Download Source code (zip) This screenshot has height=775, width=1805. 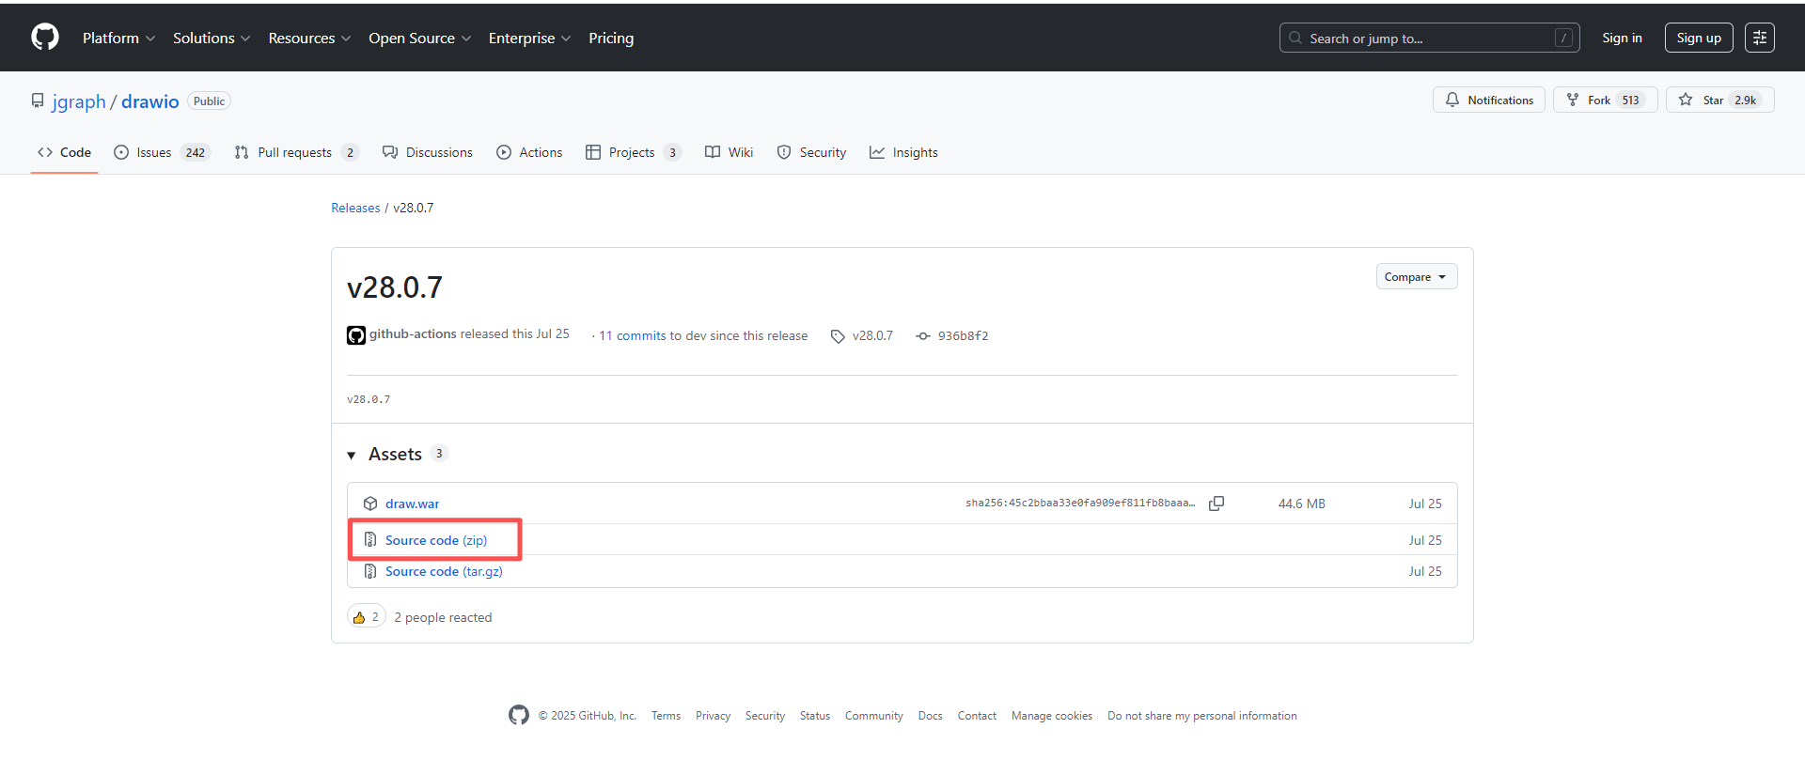[x=435, y=540]
